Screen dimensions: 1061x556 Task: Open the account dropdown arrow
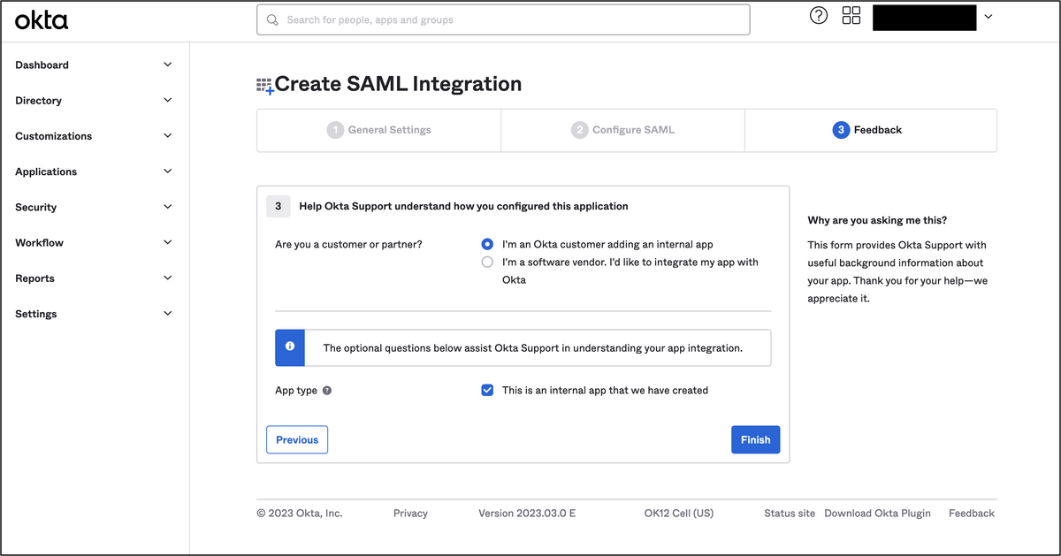tap(988, 17)
